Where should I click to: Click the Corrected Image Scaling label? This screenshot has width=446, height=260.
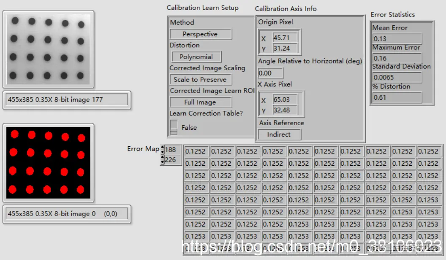click(x=207, y=68)
